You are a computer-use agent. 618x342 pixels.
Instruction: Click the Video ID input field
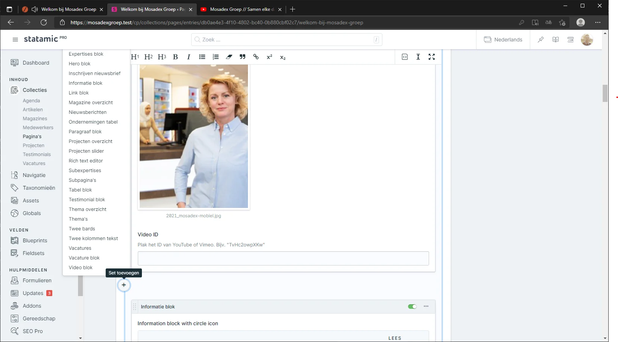pos(283,258)
